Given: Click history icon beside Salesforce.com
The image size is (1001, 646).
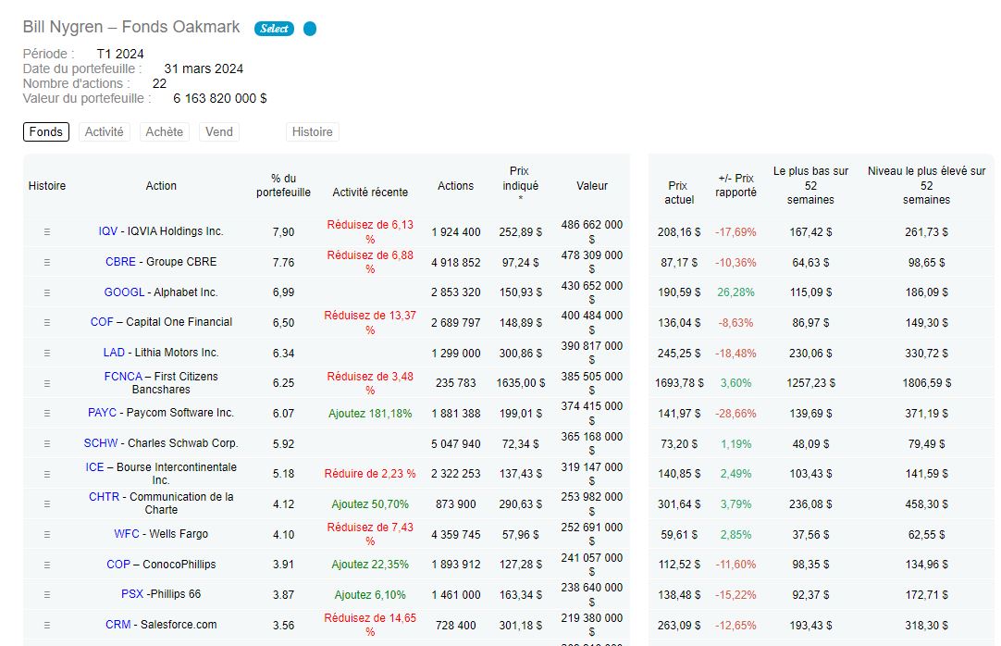Looking at the screenshot, I should point(47,626).
